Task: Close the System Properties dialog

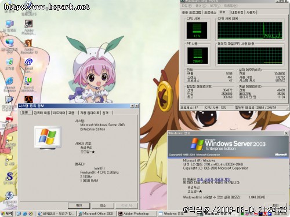Action: pyautogui.click(x=136, y=106)
